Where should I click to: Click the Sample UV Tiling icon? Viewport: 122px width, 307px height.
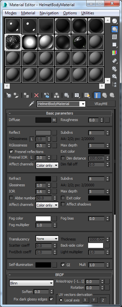(115, 45)
